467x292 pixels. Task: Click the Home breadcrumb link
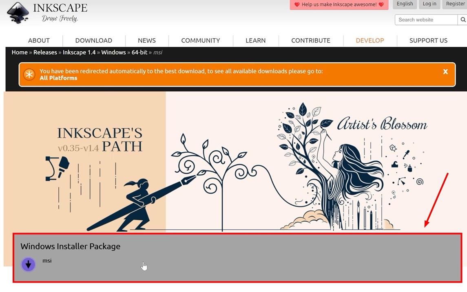click(19, 52)
